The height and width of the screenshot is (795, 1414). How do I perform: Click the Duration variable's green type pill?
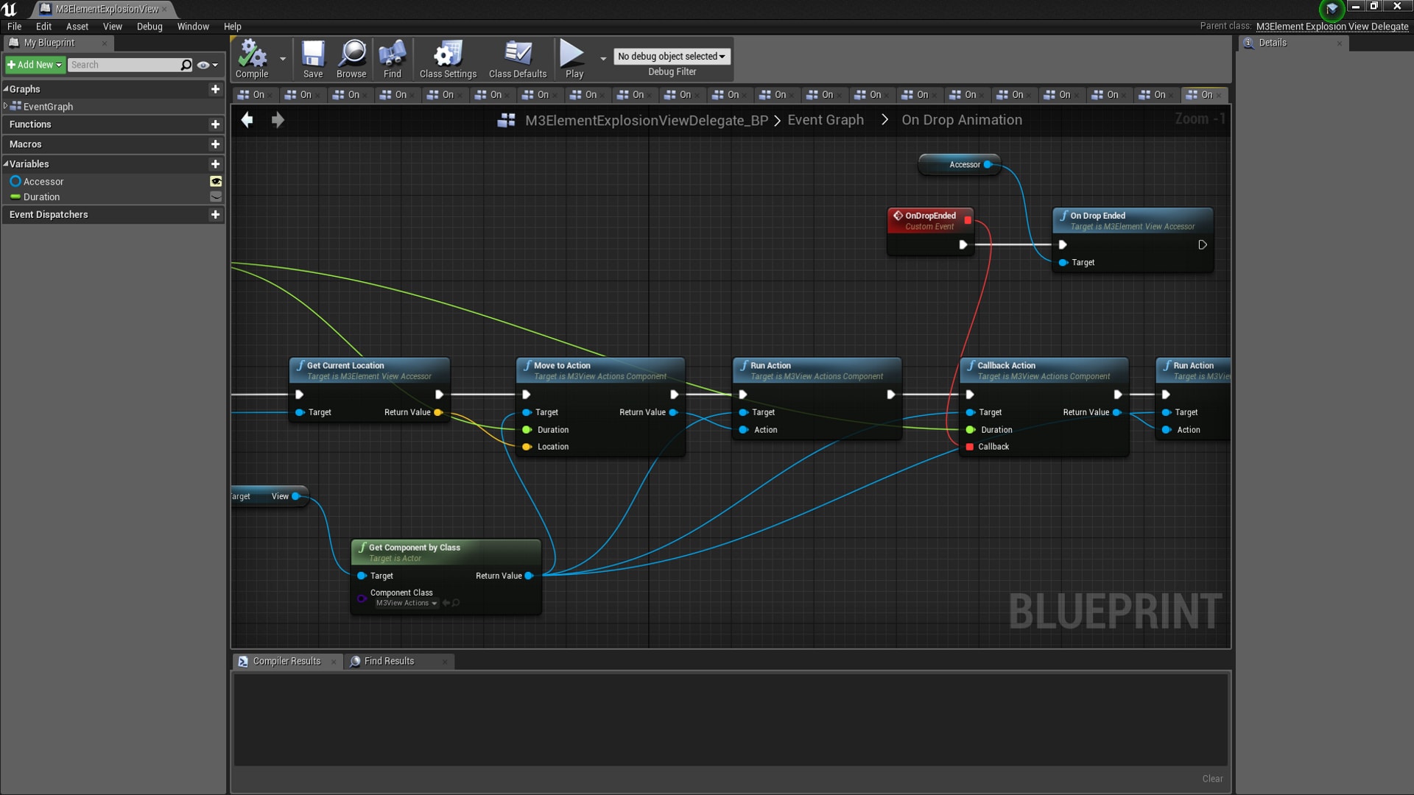(x=16, y=197)
